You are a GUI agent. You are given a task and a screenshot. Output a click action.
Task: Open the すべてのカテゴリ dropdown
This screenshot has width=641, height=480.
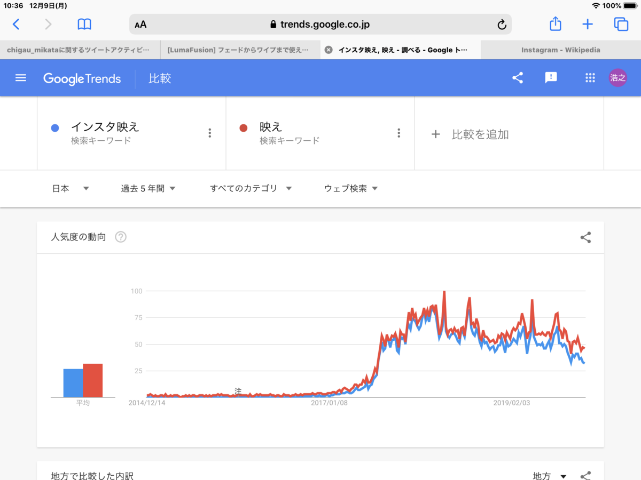pos(251,188)
